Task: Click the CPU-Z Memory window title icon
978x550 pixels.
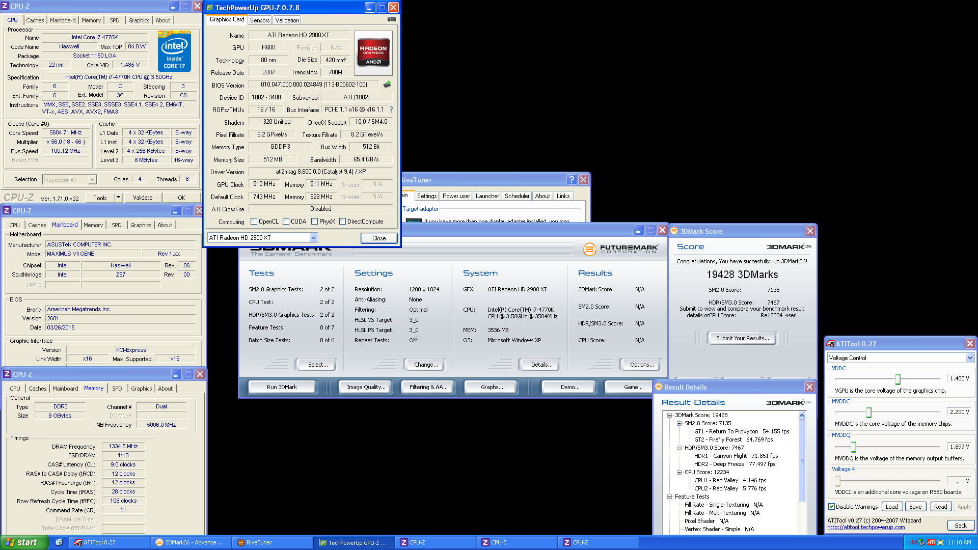Action: click(7, 374)
